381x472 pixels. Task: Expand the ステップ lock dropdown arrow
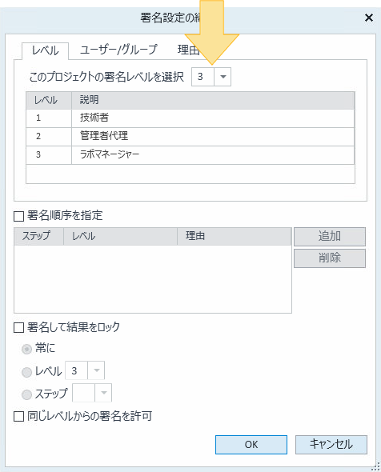pos(103,393)
